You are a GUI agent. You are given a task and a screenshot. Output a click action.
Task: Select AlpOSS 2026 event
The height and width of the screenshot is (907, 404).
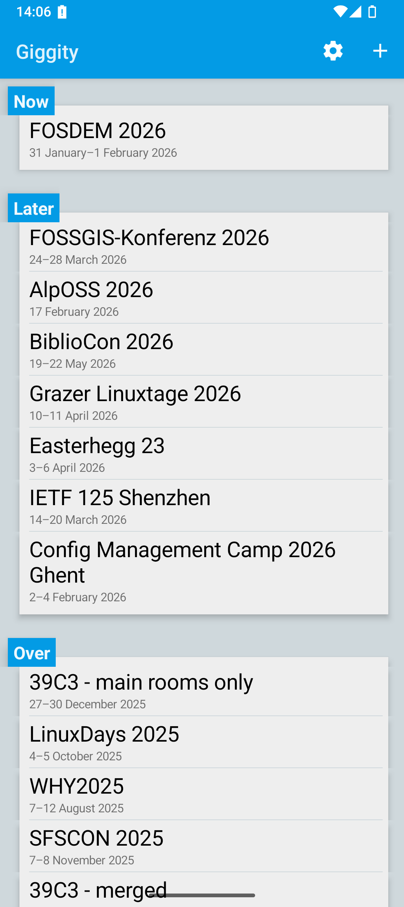pos(204,297)
